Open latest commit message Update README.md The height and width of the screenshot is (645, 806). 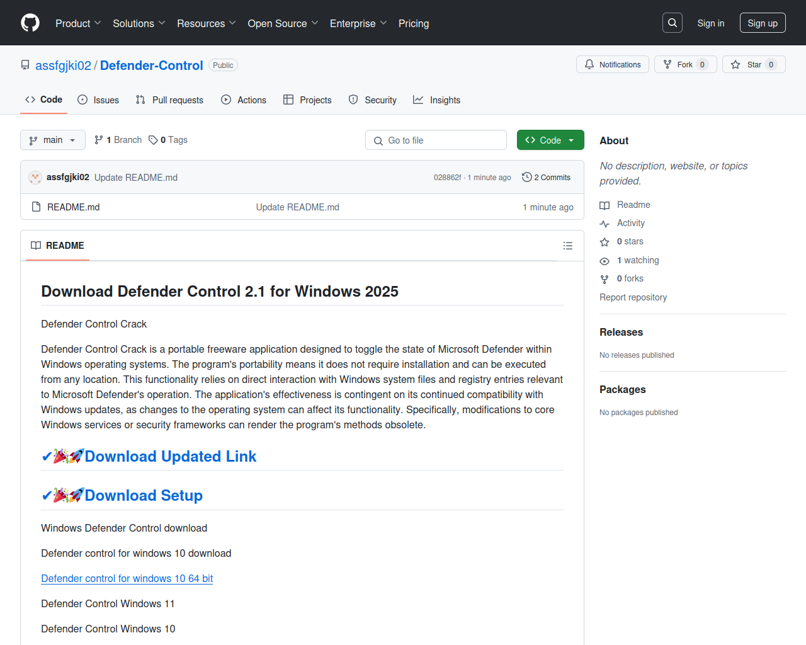(136, 178)
